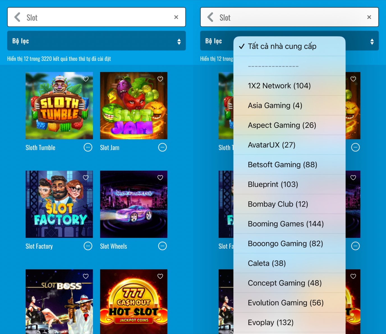This screenshot has height=334, width=386.
Task: Choose provider Aspect Gaming (26)
Action: (x=289, y=125)
